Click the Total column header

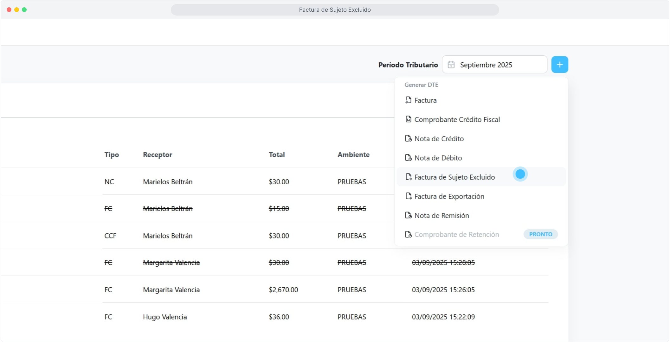tap(277, 155)
